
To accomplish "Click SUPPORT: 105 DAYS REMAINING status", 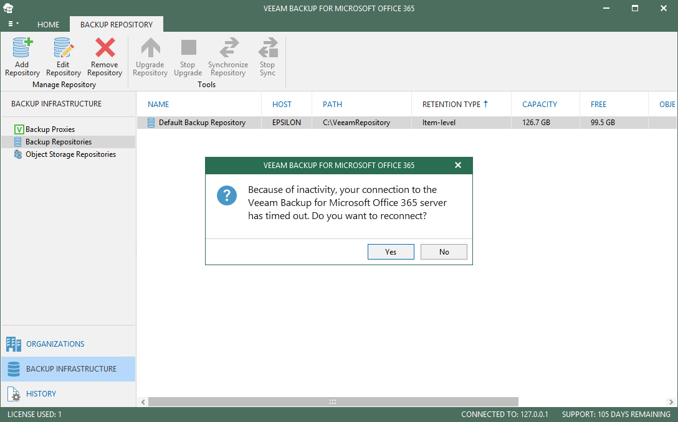I will (x=616, y=415).
